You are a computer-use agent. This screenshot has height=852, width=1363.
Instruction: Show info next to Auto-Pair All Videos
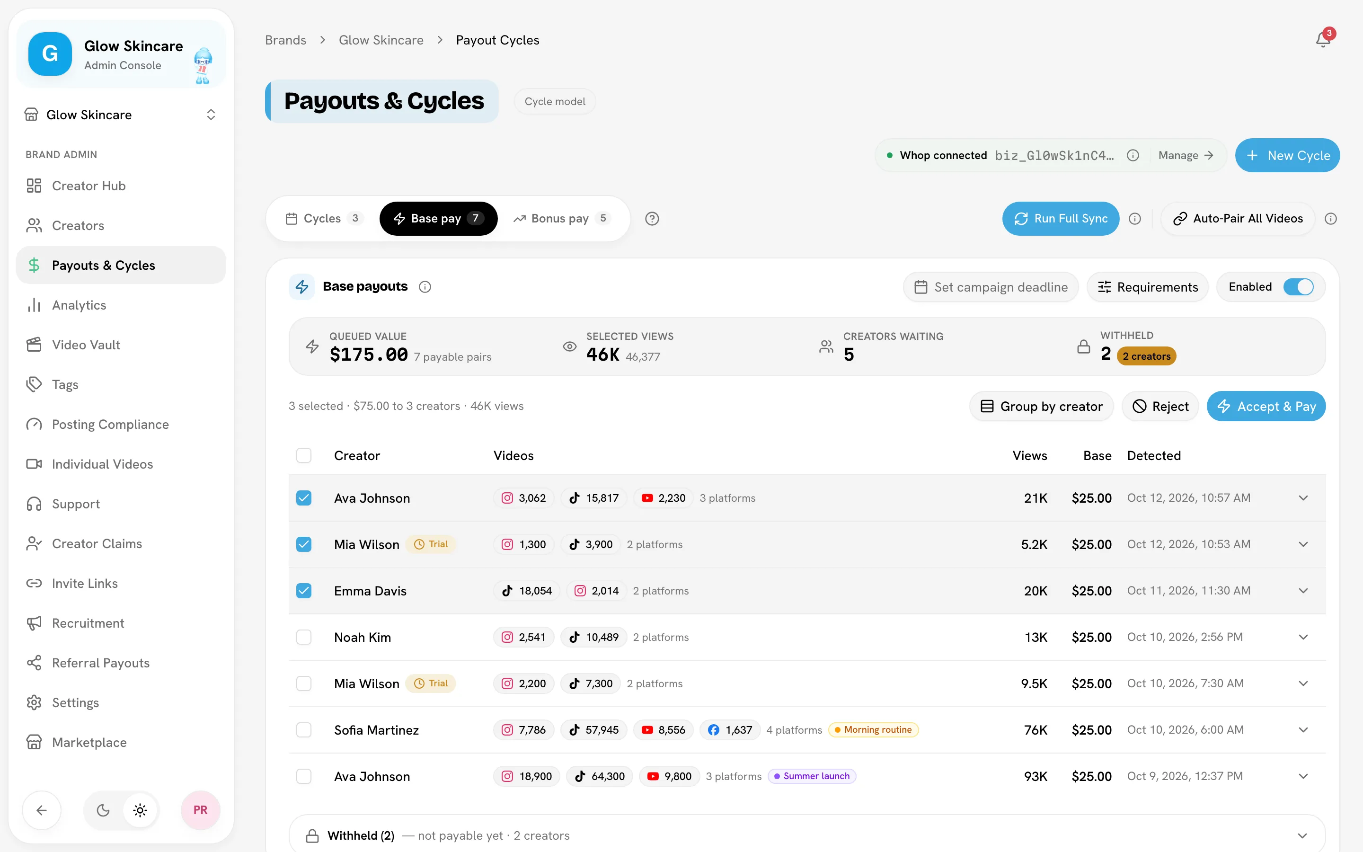(x=1330, y=219)
